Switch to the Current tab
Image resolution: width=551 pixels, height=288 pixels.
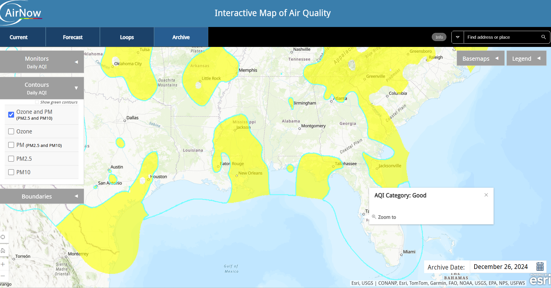[x=23, y=37]
